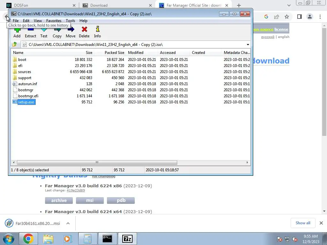The height and width of the screenshot is (245, 327).
Task: Open the Tools menu
Action: point(70,21)
